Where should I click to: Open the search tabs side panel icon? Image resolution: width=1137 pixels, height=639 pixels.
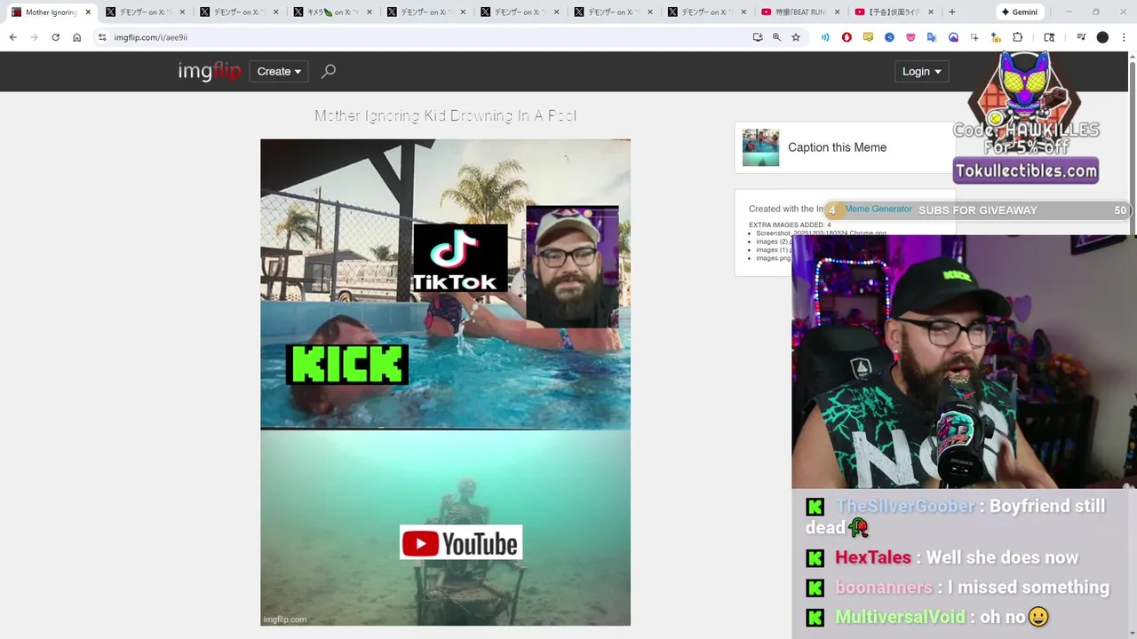1049,37
